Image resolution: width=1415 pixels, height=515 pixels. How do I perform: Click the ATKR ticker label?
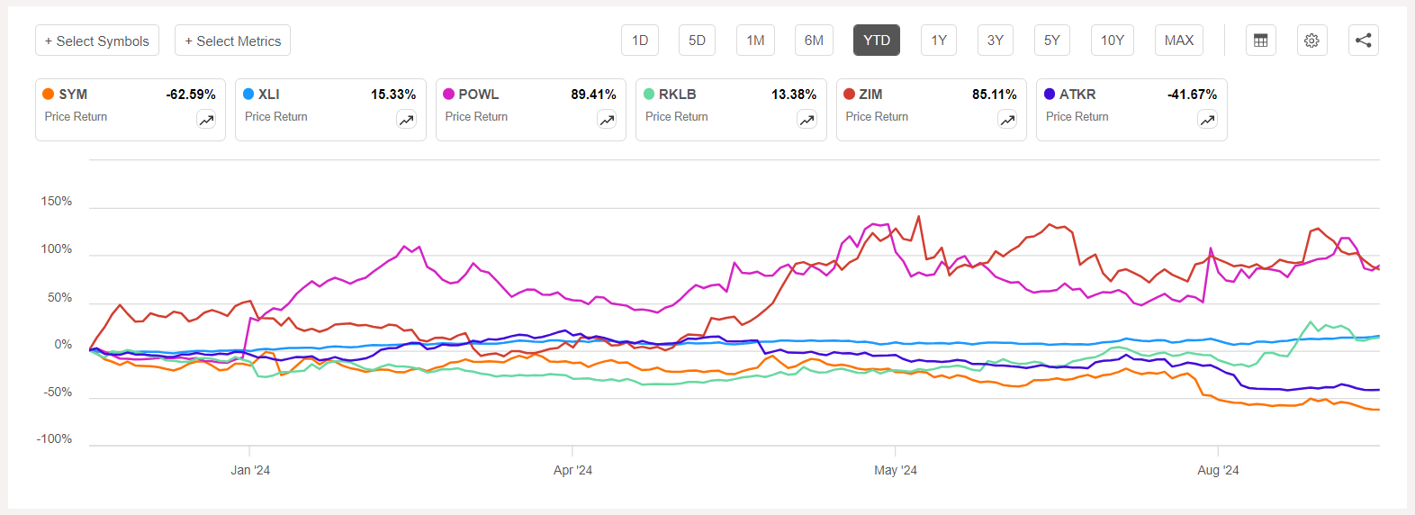tap(1077, 95)
